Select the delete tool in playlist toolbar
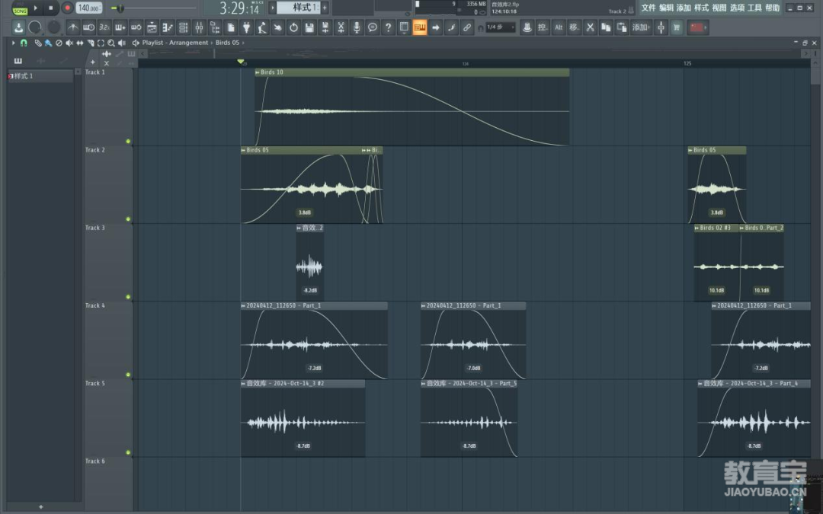Image resolution: width=823 pixels, height=514 pixels. 59,43
